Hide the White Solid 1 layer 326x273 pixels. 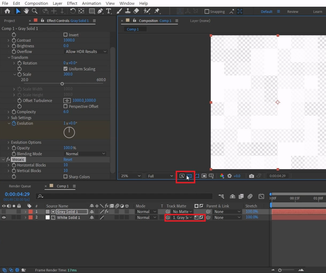[x=4, y=218]
